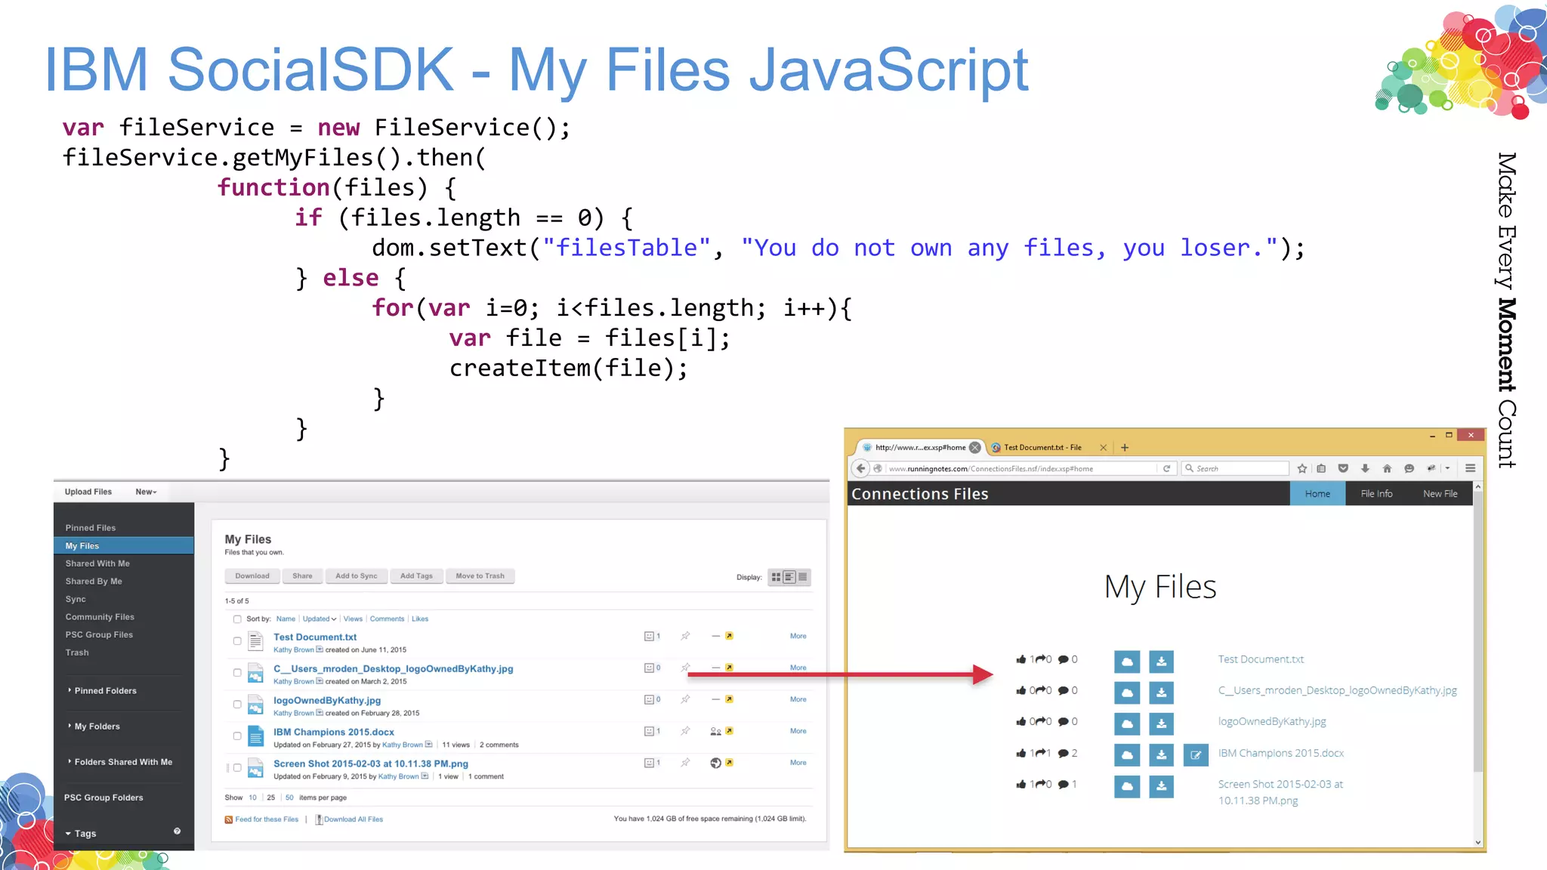1547x870 pixels.
Task: Click the download icon for the Screen Shot png in the browser
Action: [x=1161, y=786]
